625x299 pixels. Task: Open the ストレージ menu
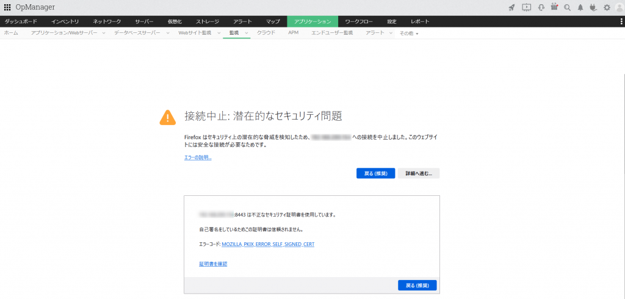pyautogui.click(x=208, y=21)
